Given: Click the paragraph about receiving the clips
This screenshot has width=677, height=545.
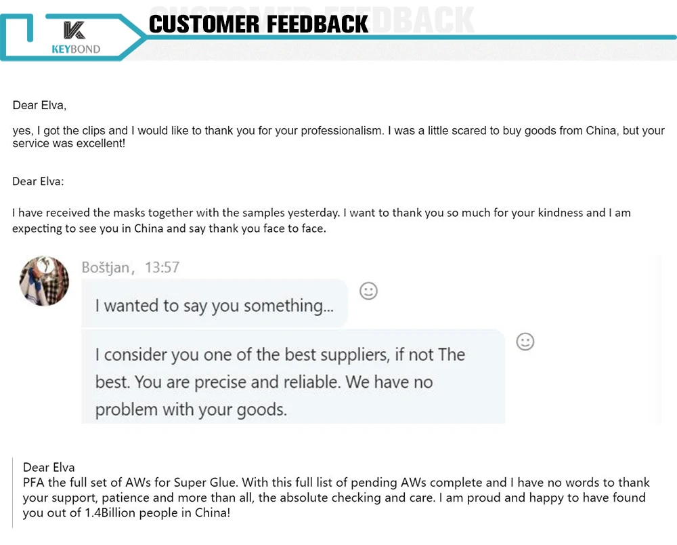Looking at the screenshot, I should click(338, 136).
